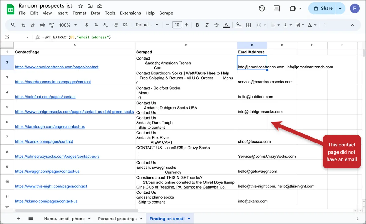The height and width of the screenshot is (224, 366).
Task: Activate the paint format tool
Action: point(52,25)
